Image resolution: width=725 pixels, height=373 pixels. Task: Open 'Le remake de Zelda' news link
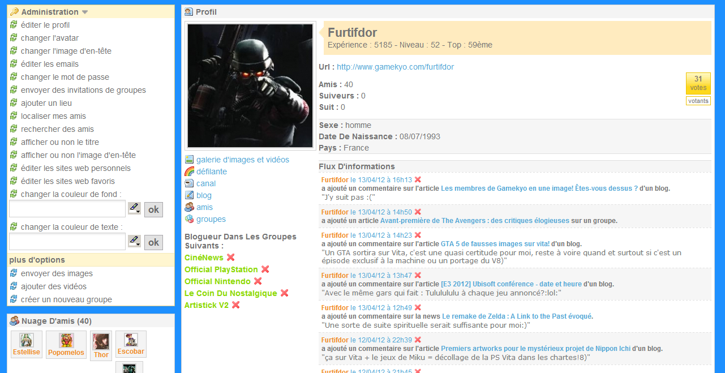[x=517, y=316]
